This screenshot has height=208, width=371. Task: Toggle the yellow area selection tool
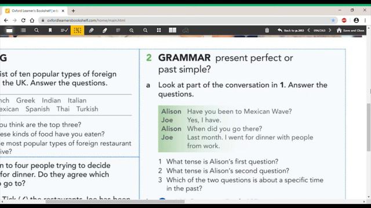[x=77, y=30]
